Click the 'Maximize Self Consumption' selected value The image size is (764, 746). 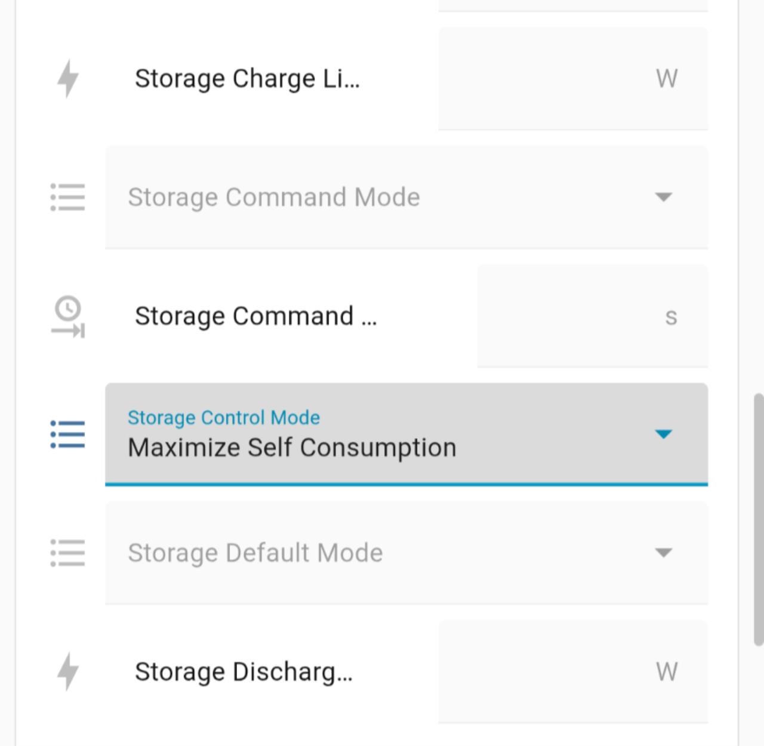click(292, 448)
